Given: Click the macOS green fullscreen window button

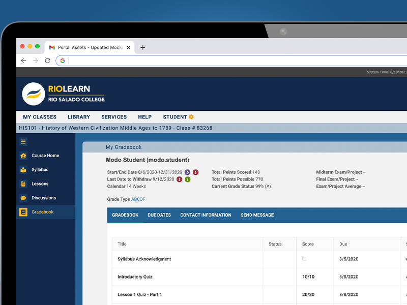Looking at the screenshot, I should pos(37,46).
